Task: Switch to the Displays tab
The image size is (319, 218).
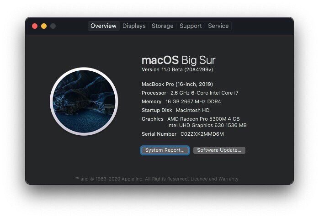Action: coord(134,26)
